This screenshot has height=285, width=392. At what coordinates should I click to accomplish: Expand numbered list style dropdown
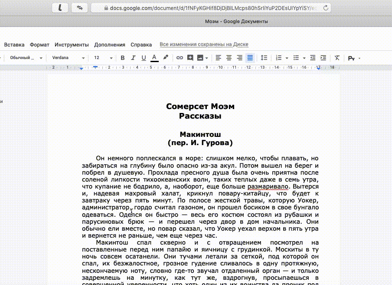point(287,58)
